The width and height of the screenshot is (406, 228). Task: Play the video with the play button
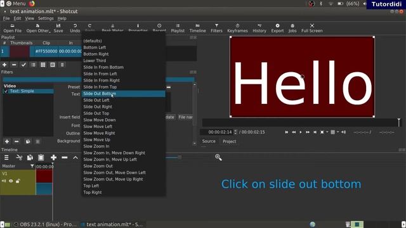click(301, 132)
